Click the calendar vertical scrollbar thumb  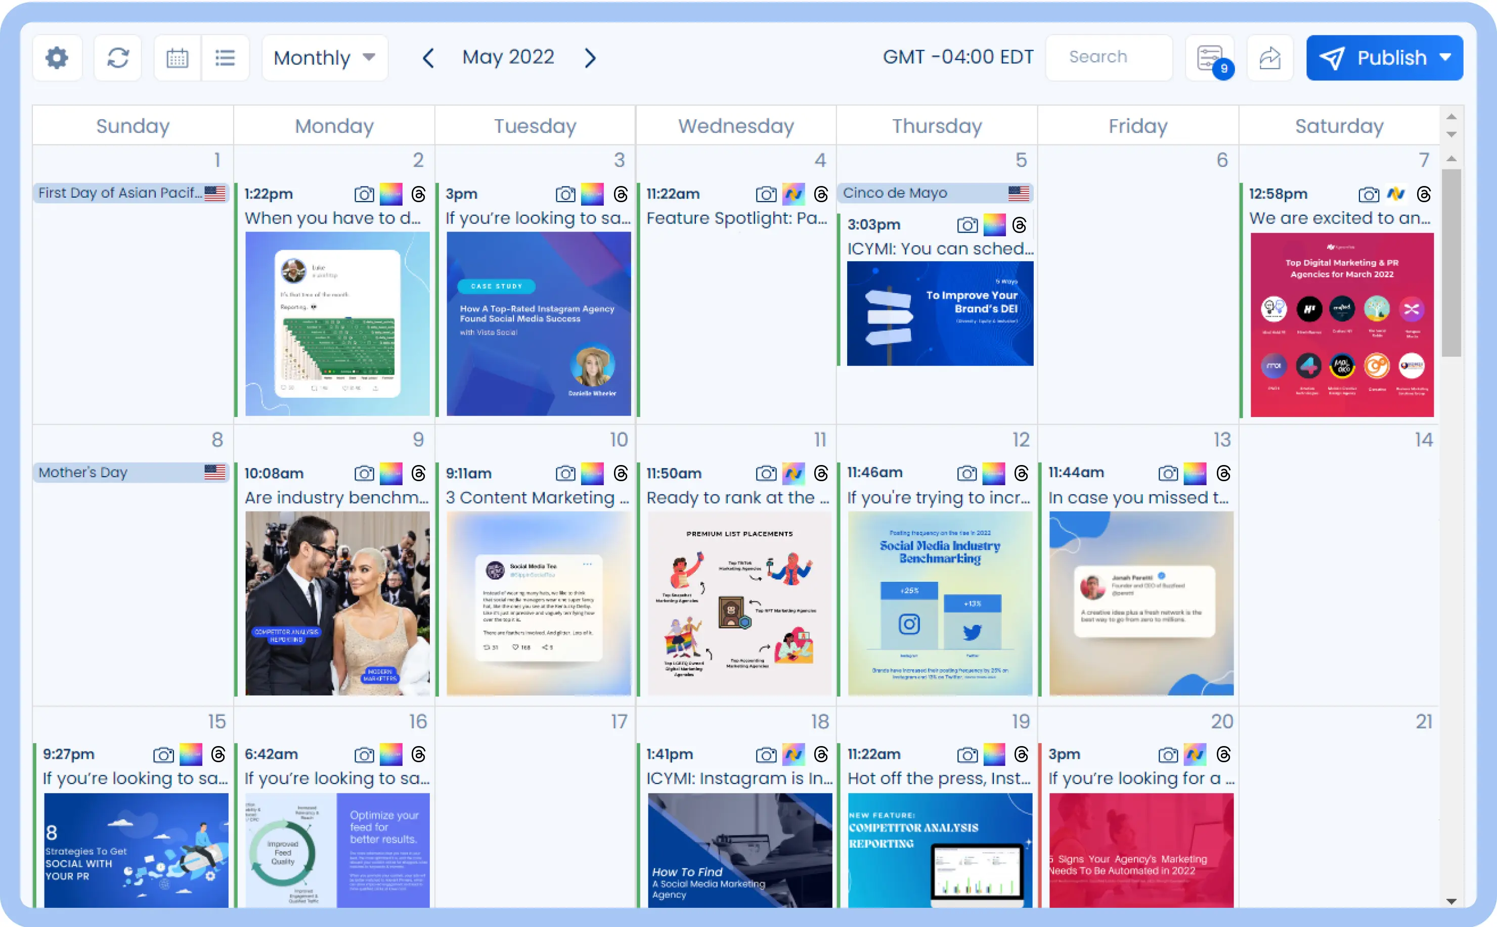coord(1451,262)
